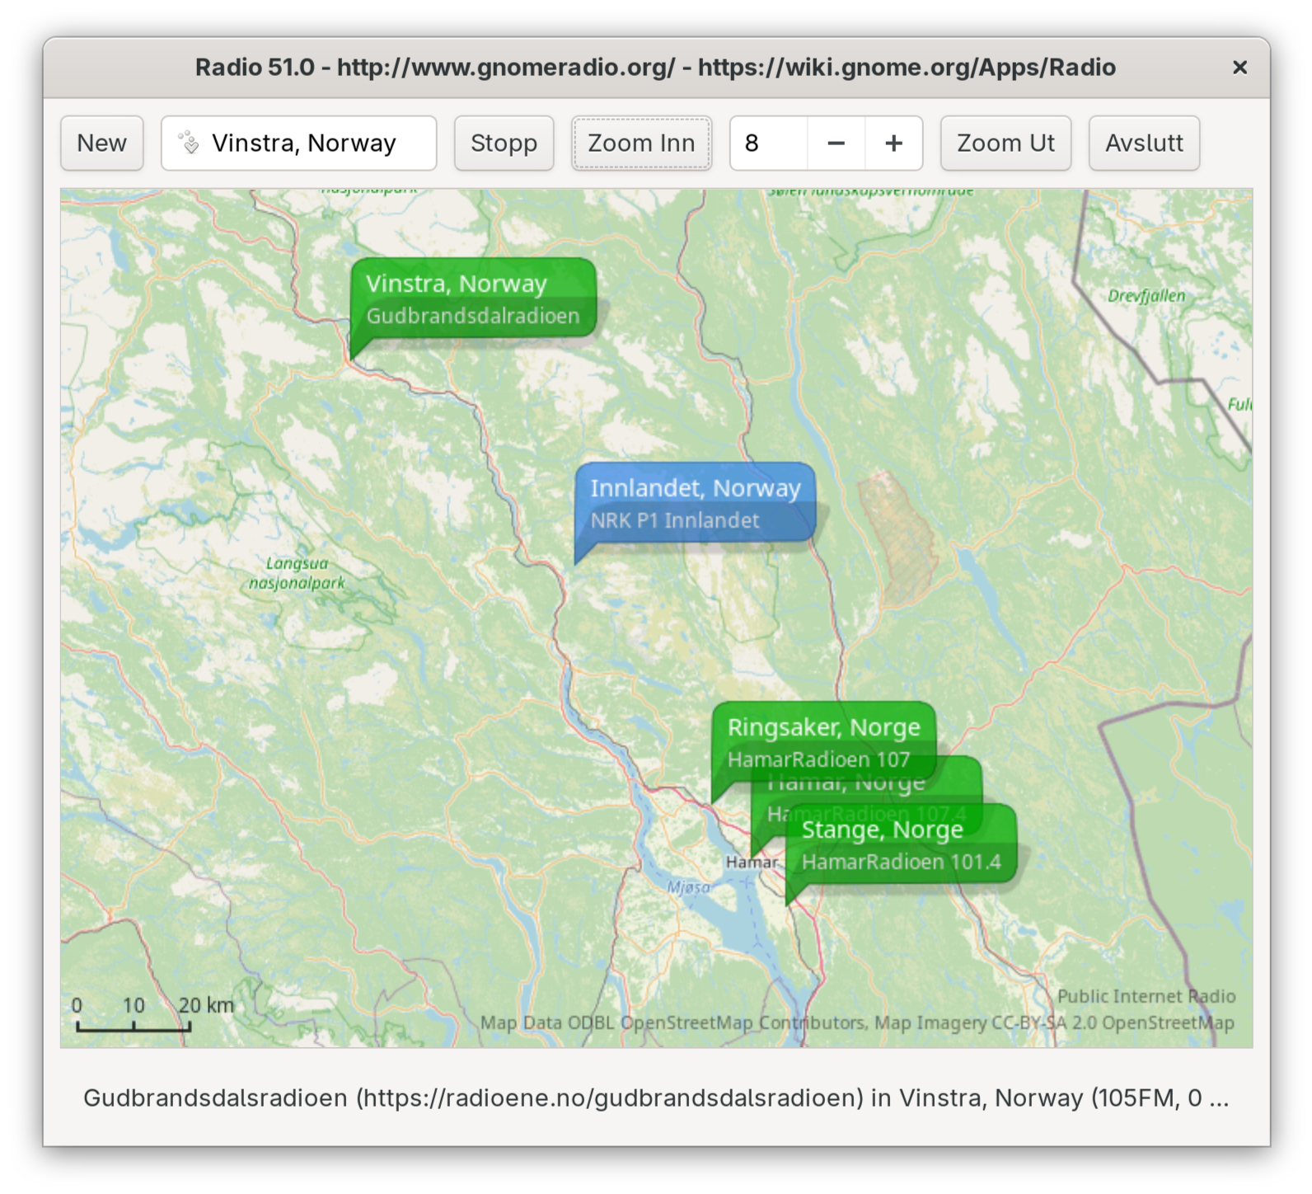Click the Gudbrandsdalsradioen status text
Viewport: 1312px width, 1194px height.
pos(656,1098)
